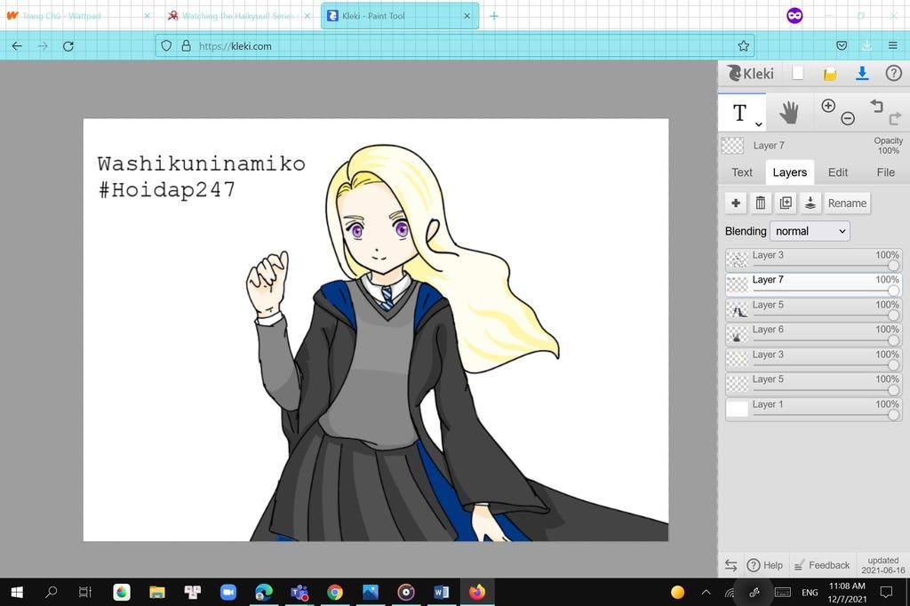The height and width of the screenshot is (606, 910).
Task: Click the Layer 6 thumbnail
Action: (738, 335)
